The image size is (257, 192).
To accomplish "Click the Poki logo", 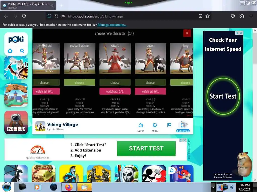I will (x=16, y=39).
